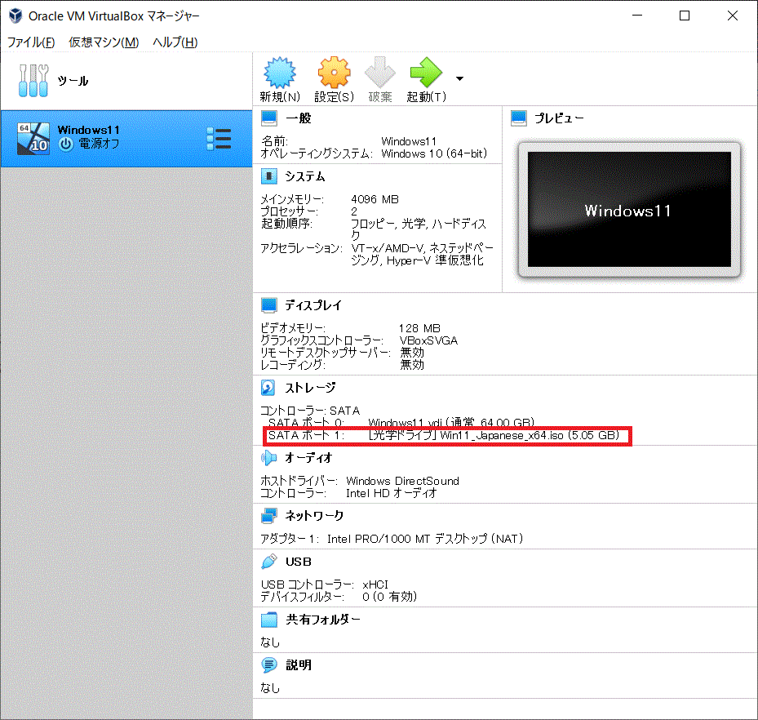The width and height of the screenshot is (758, 720).
Task: Click the Network (ネットワーク) icon
Action: 269,516
